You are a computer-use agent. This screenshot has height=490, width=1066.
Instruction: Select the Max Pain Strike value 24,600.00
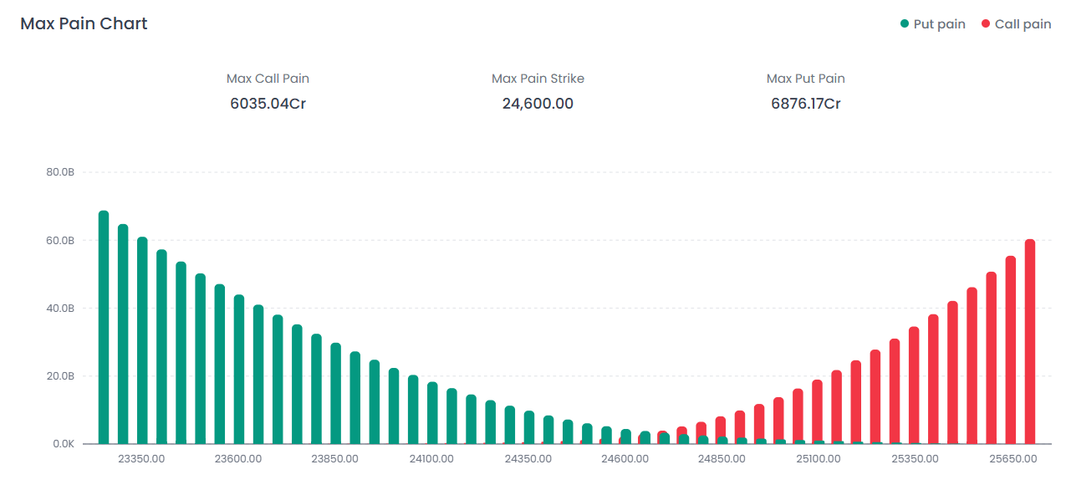(538, 104)
